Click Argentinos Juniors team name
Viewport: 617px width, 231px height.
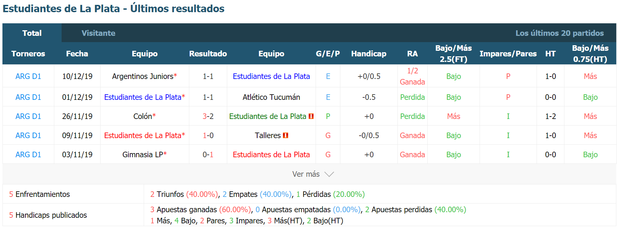143,76
